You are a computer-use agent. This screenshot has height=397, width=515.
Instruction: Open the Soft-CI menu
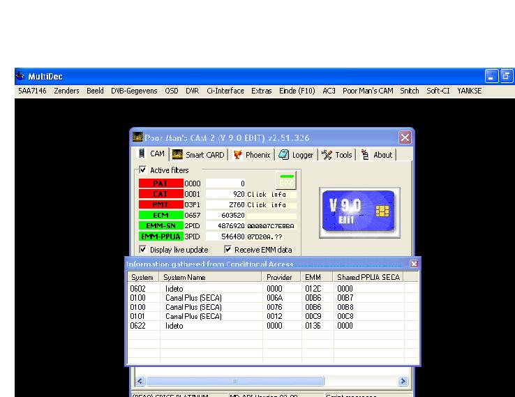coord(438,91)
